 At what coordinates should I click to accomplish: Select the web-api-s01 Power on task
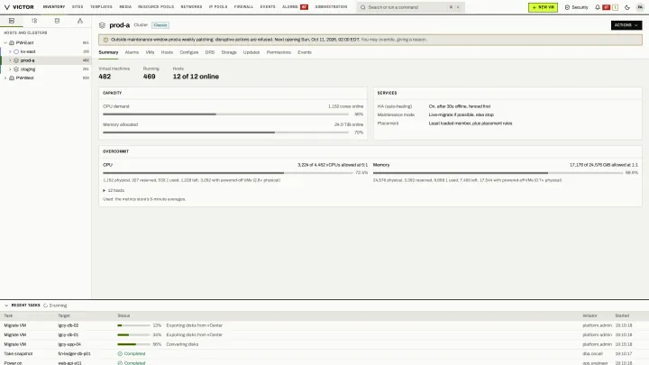(324, 362)
